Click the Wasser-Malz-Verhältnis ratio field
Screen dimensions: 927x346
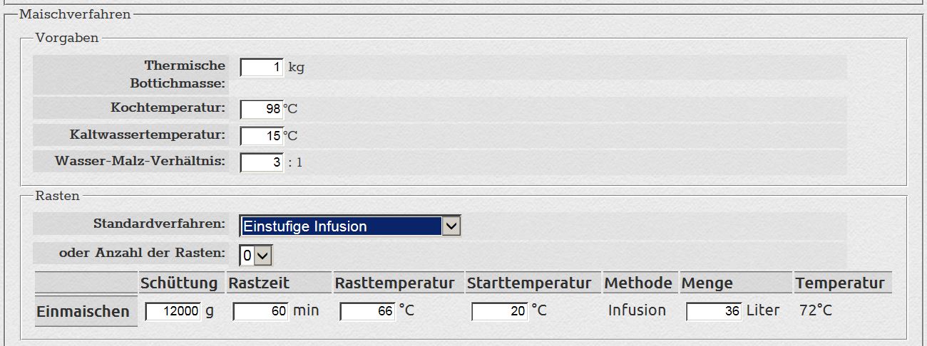point(262,162)
